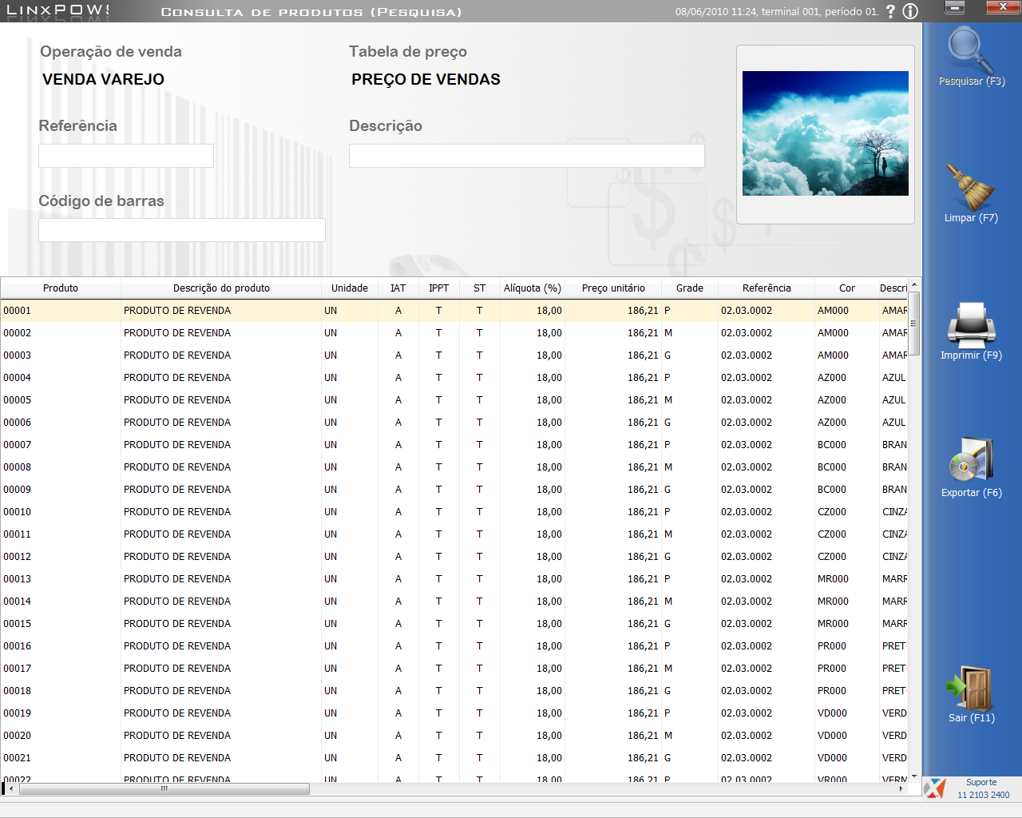This screenshot has width=1022, height=818.
Task: Click the Imprimir (F9) printer icon
Action: point(971,324)
